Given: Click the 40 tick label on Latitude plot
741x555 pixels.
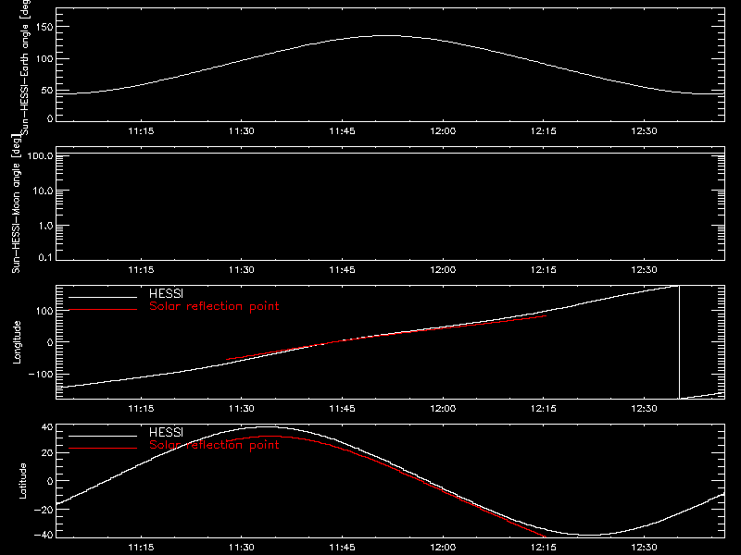Looking at the screenshot, I should (47, 427).
